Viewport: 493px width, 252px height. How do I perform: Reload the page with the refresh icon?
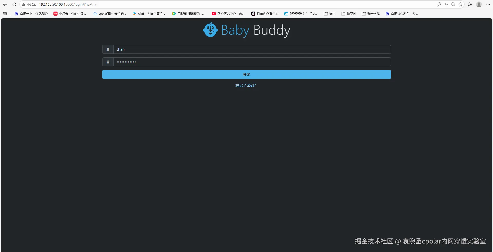(x=14, y=4)
